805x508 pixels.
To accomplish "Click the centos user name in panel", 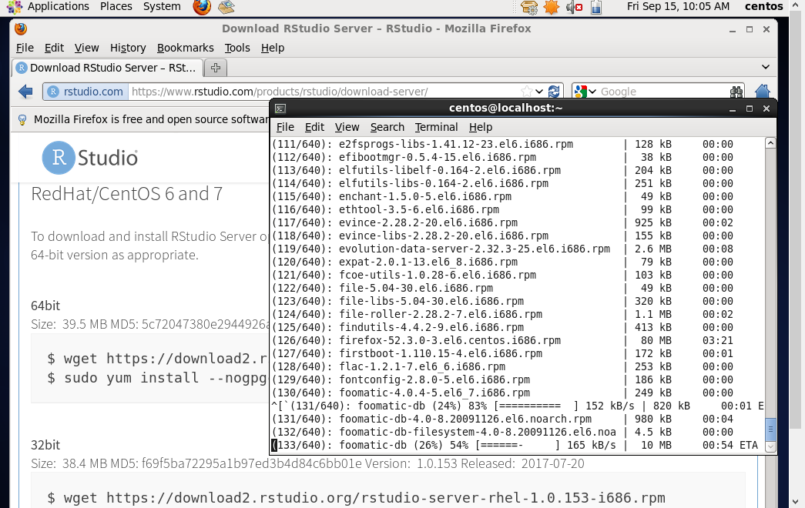I will [x=764, y=6].
